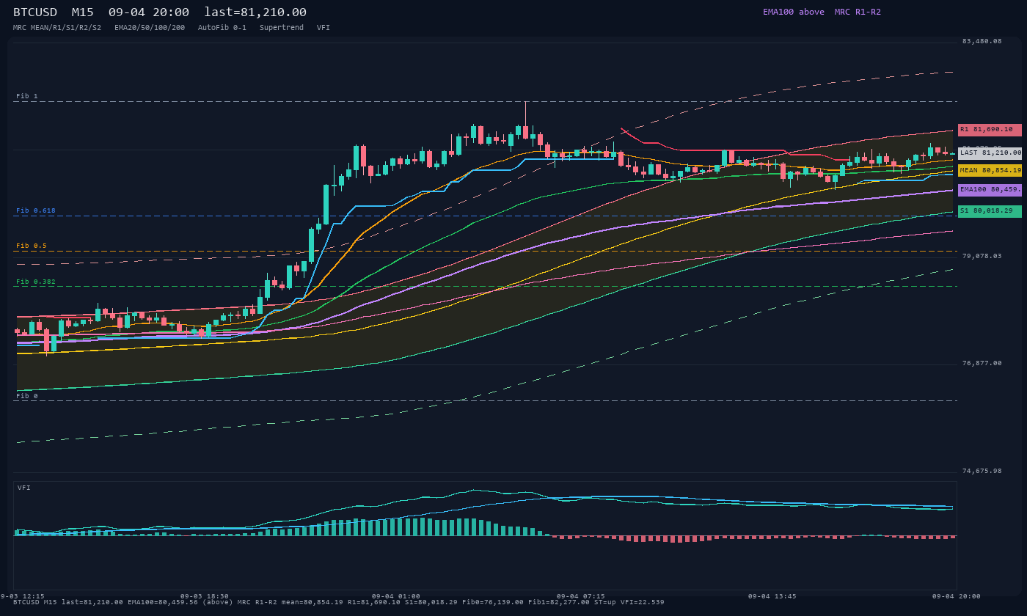Click the MEAN 80,854.19 price tag
Image resolution: width=1027 pixels, height=616 pixels.
[990, 170]
